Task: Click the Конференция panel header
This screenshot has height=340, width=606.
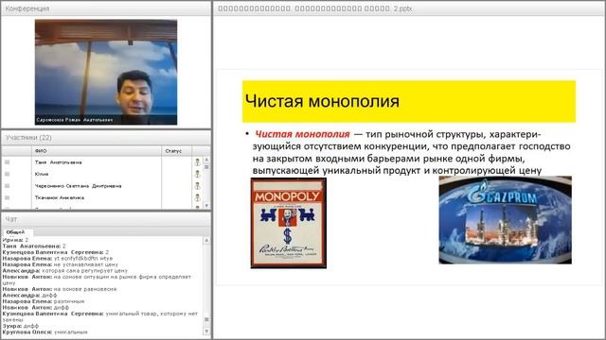Action: coord(106,8)
